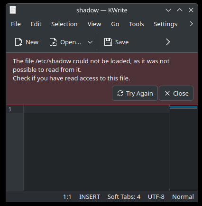Dismiss the error with the Close X

click(176, 93)
